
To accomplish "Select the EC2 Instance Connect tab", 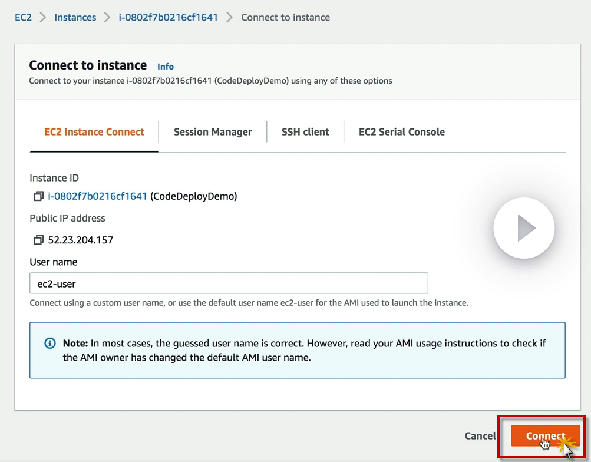I will tap(94, 132).
